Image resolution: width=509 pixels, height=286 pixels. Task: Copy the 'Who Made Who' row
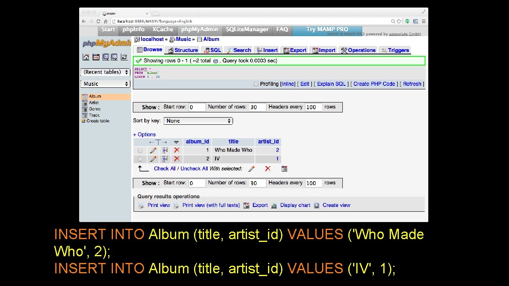[x=165, y=150]
